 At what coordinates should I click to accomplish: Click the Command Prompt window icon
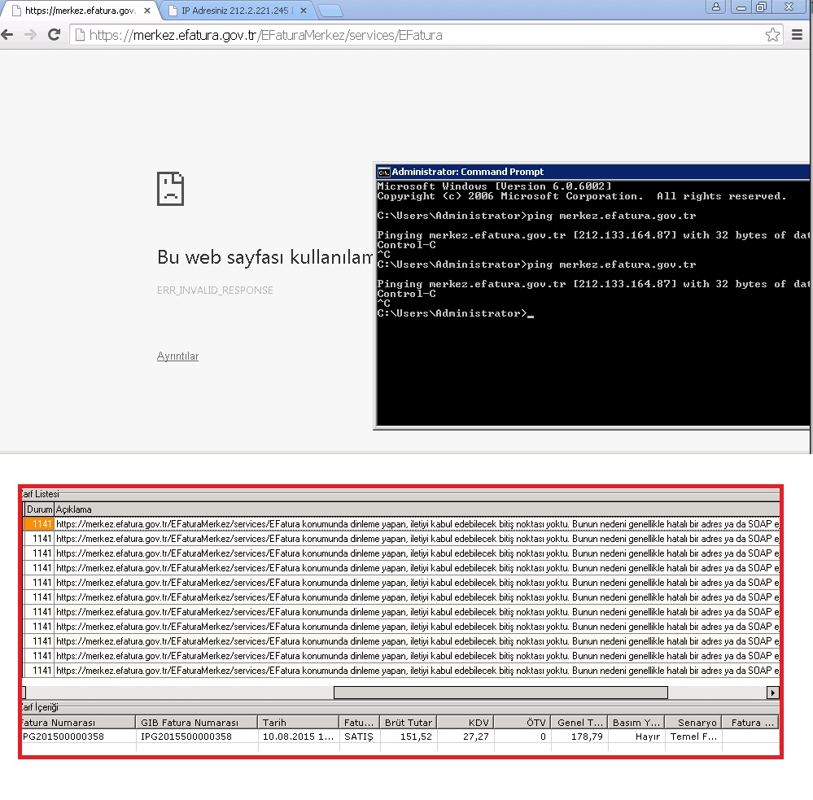pos(383,172)
